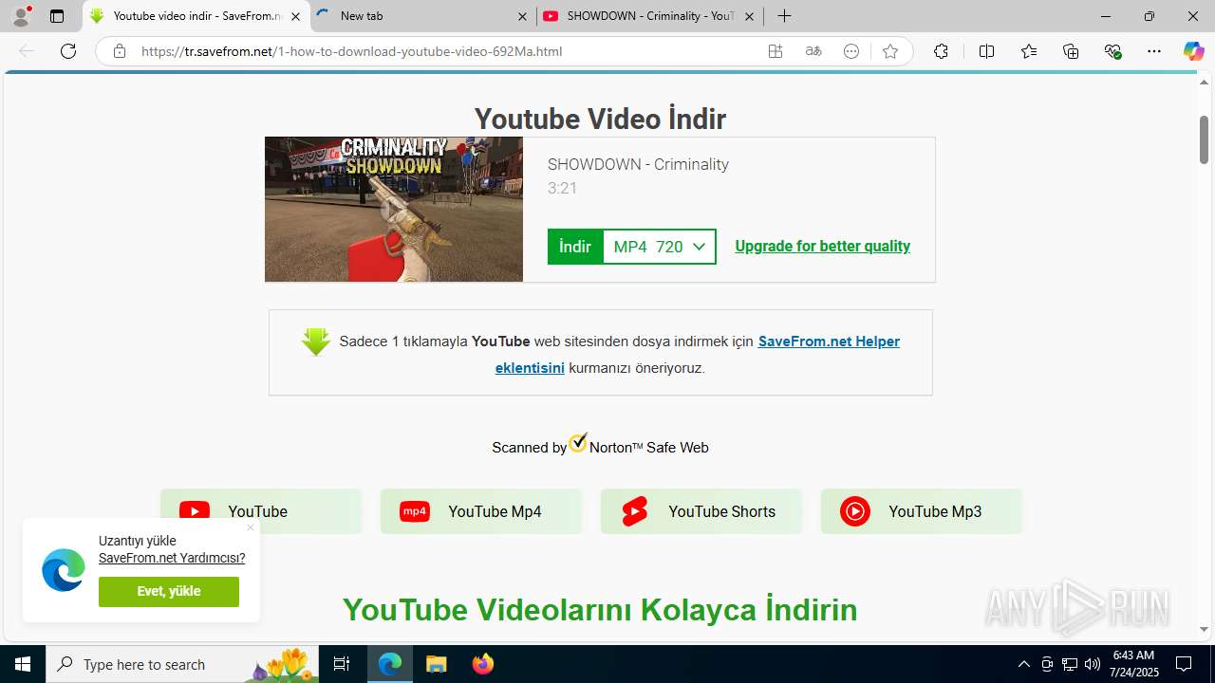The width and height of the screenshot is (1215, 683).
Task: Launch the Copilot icon
Action: [x=1193, y=51]
